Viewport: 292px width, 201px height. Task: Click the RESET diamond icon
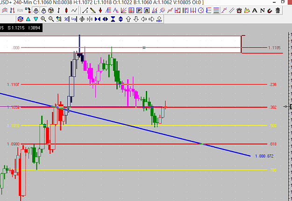(159, 19)
